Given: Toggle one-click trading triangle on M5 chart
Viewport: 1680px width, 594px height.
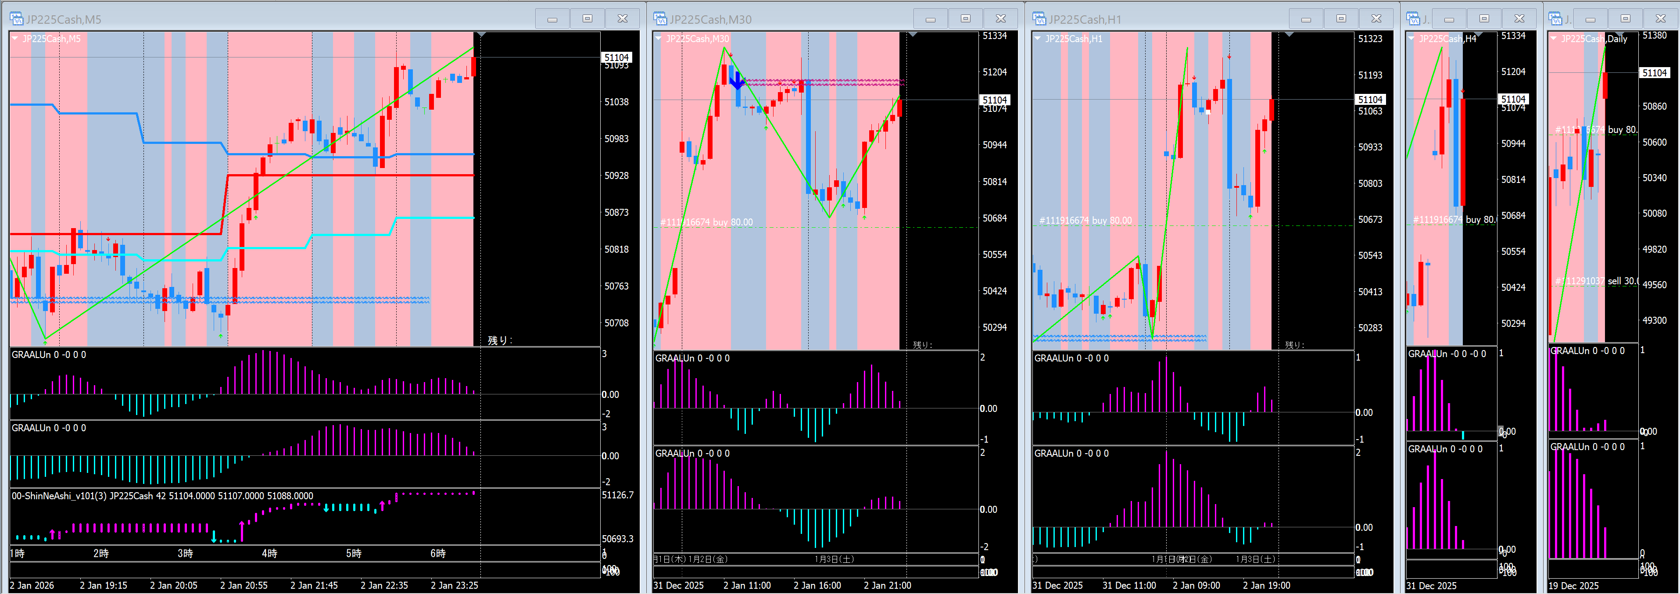Looking at the screenshot, I should (14, 39).
